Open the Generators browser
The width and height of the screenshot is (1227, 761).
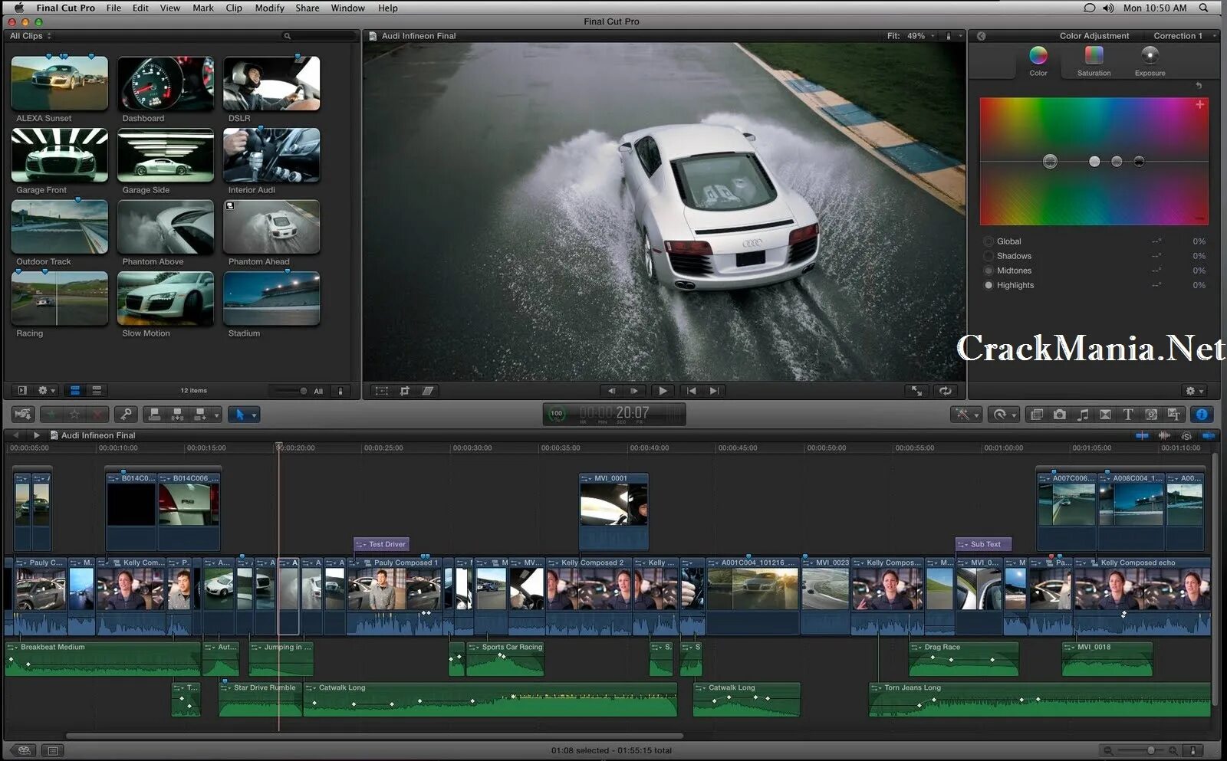[1151, 415]
